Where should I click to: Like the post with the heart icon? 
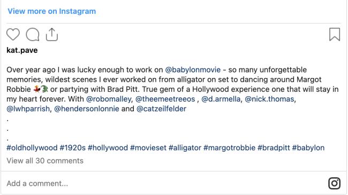[13, 35]
